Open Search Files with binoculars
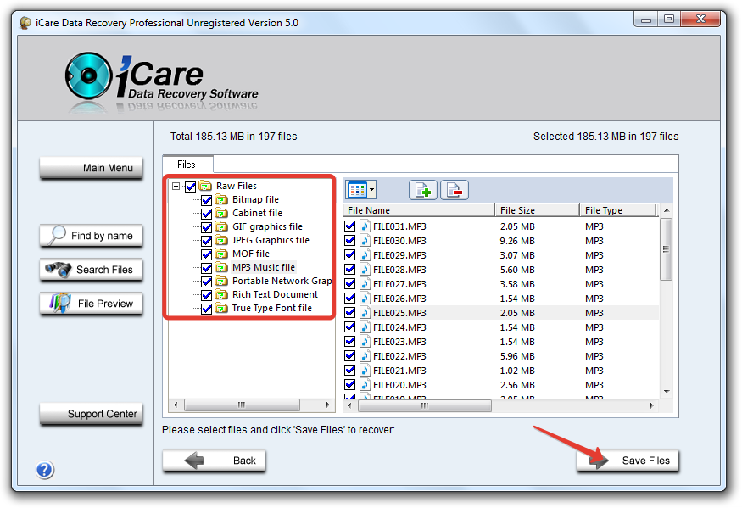The height and width of the screenshot is (508, 742). tap(92, 270)
